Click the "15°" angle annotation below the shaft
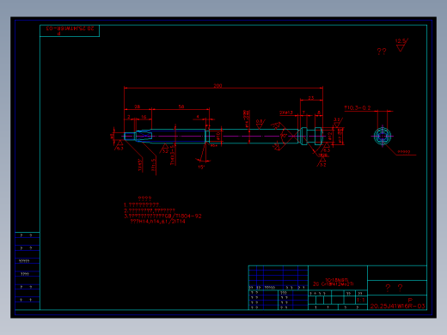The width and height of the screenshot is (447, 335). [201, 167]
